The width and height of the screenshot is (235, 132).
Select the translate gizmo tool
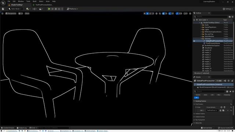tap(148, 14)
